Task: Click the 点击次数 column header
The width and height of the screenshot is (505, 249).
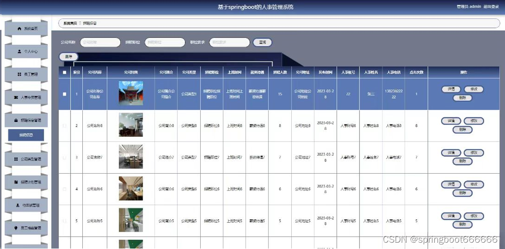Action: pyautogui.click(x=416, y=72)
